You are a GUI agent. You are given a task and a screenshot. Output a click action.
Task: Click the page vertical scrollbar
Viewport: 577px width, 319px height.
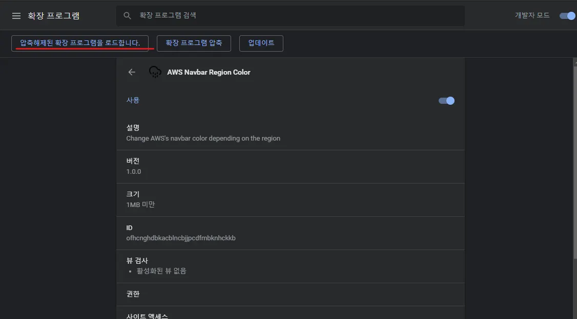tap(575, 162)
